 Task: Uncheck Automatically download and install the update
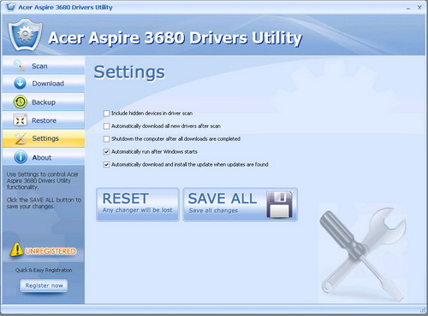click(106, 165)
